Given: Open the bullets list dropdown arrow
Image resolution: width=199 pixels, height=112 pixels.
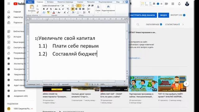Looking at the screenshot, I should point(75,6).
